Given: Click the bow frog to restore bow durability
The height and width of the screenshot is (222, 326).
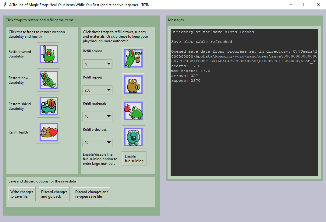Looking at the screenshot, I should (x=48, y=80).
